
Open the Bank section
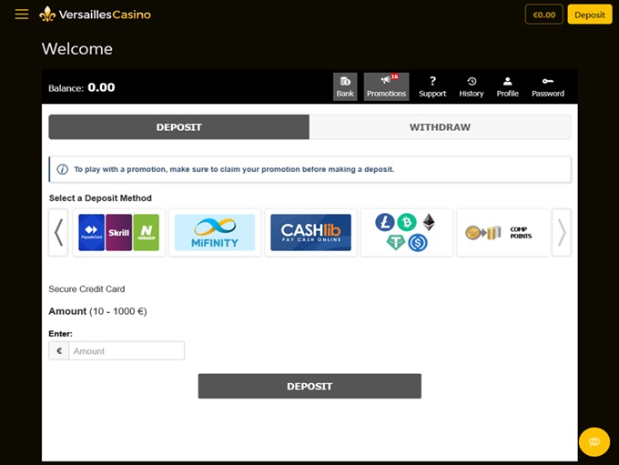(345, 86)
